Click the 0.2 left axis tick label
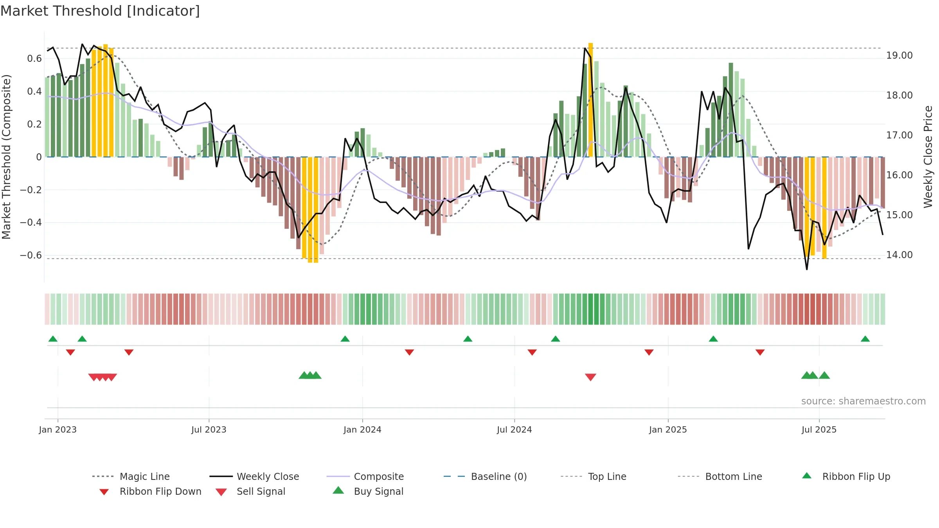 pyautogui.click(x=34, y=124)
